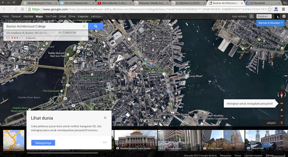Click the compass north arrow
The image size is (288, 157).
(282, 95)
